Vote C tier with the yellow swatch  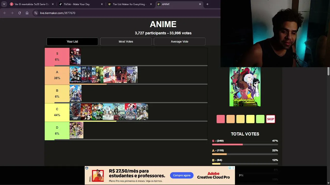[250, 119]
